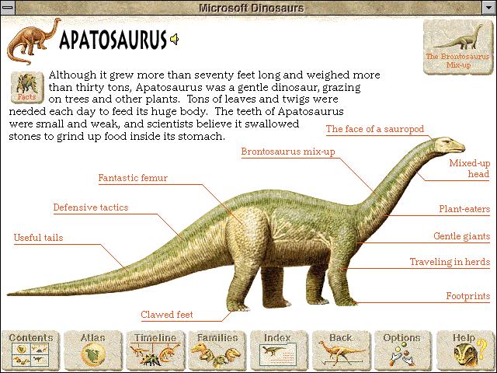Image resolution: width=497 pixels, height=373 pixels.
Task: Open the Options panel
Action: (x=403, y=349)
